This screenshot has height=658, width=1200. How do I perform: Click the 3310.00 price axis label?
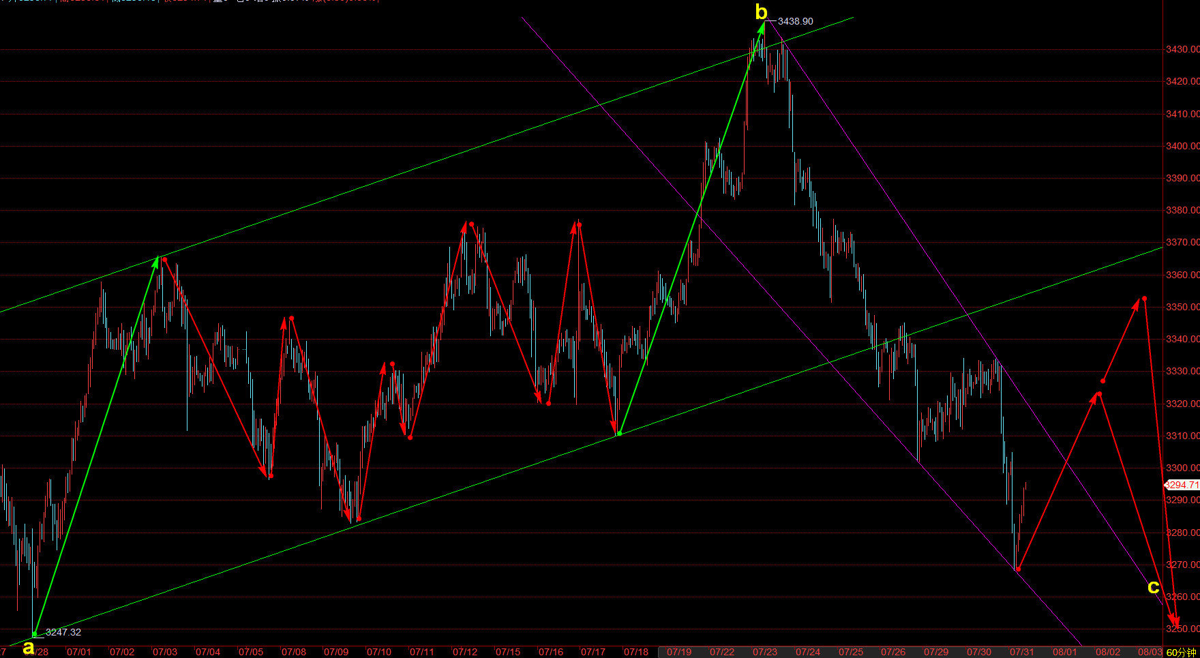1182,436
